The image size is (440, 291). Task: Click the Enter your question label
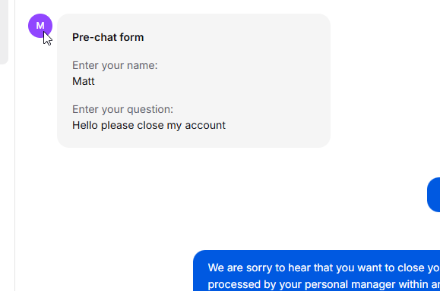pyautogui.click(x=122, y=109)
